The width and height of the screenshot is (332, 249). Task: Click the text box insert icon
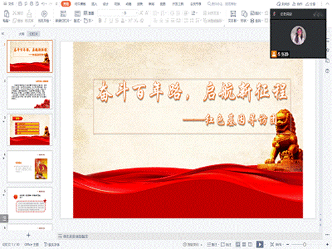(x=233, y=14)
